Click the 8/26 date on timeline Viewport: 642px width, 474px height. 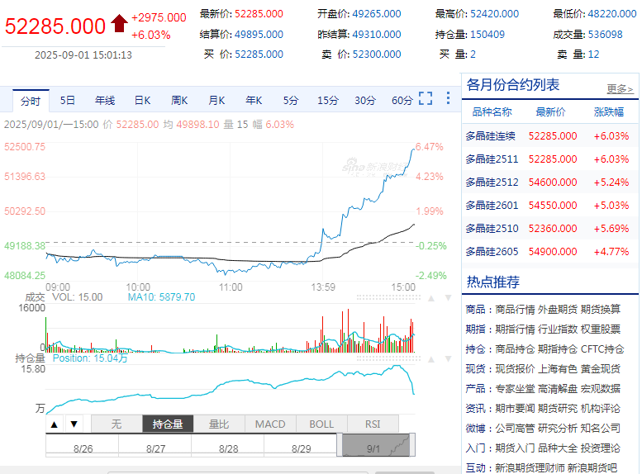pyautogui.click(x=83, y=449)
